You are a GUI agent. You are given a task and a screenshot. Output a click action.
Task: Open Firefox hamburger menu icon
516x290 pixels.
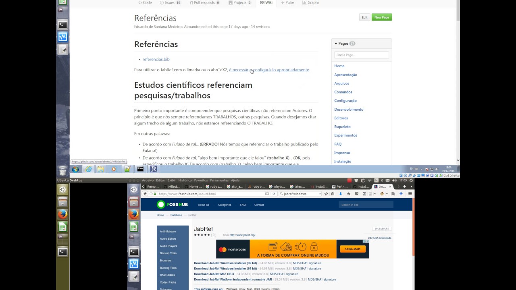tap(410, 194)
